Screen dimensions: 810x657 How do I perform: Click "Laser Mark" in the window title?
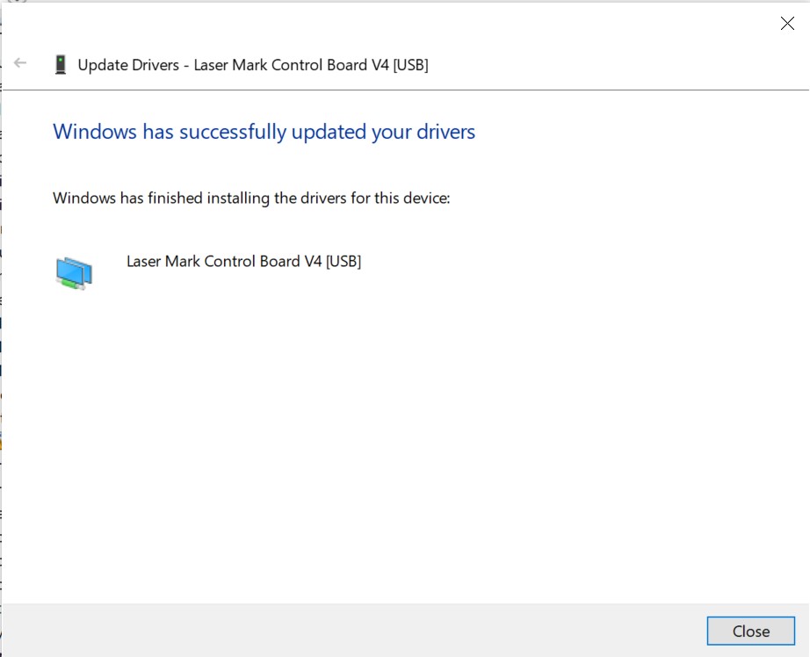click(x=230, y=65)
